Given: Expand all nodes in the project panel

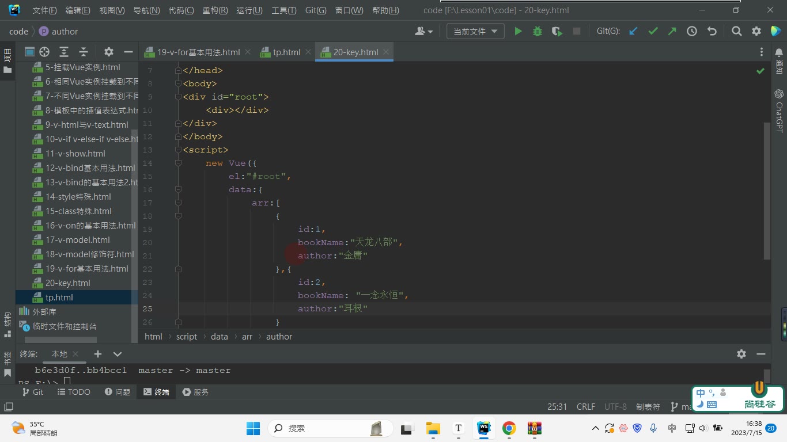Looking at the screenshot, I should [64, 52].
